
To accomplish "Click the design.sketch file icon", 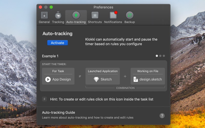I will pyautogui.click(x=136, y=79).
